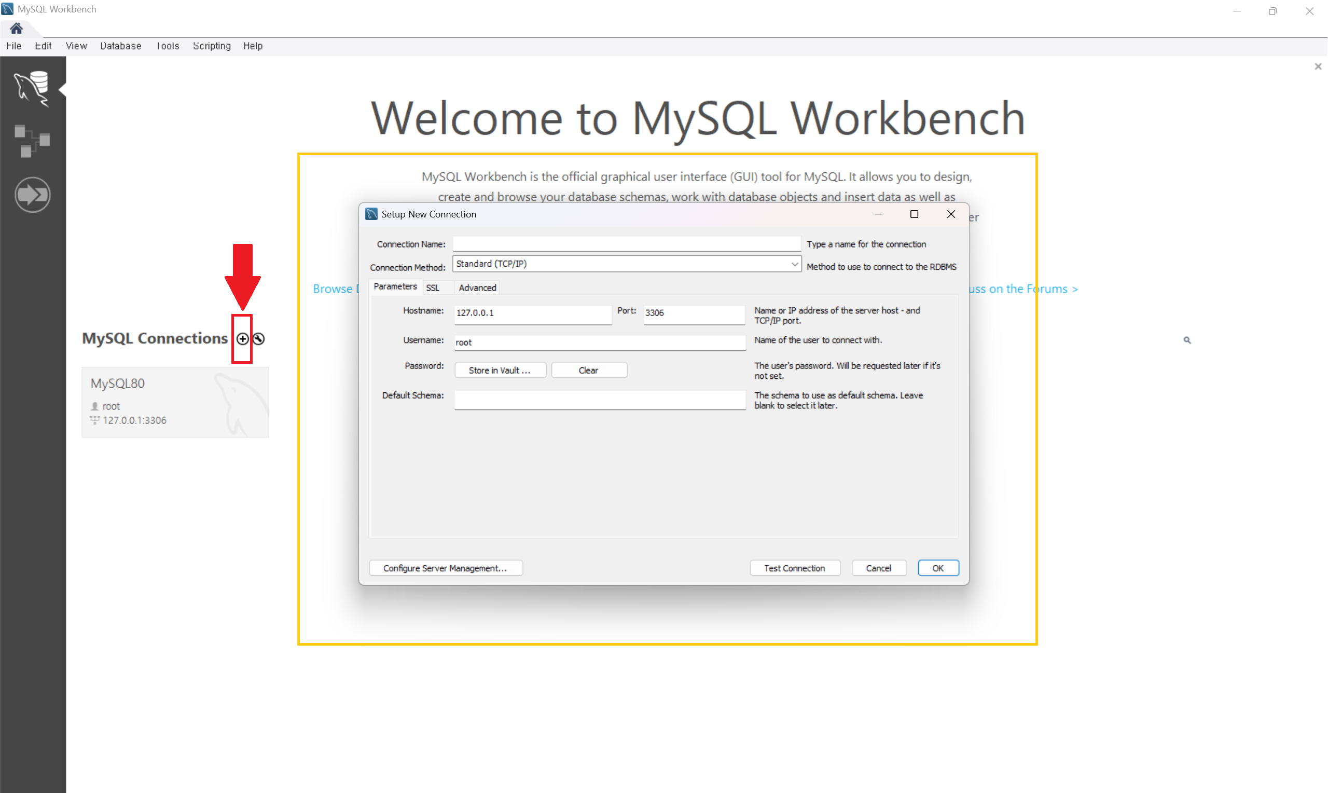Open the Models sidebar icon

tap(32, 141)
